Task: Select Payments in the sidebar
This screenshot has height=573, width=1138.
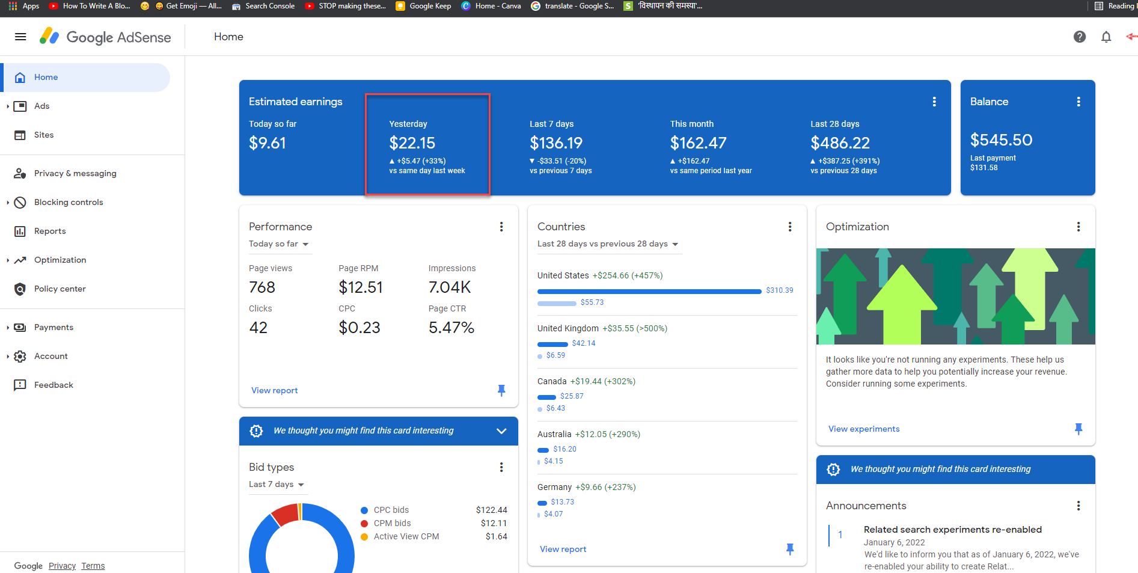Action: [x=55, y=327]
